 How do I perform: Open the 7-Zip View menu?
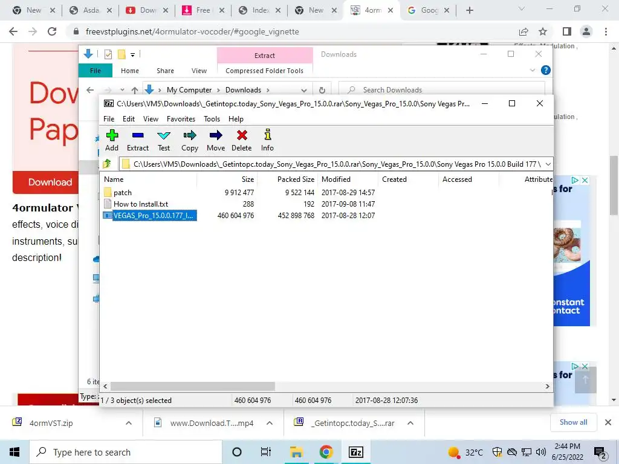click(151, 119)
